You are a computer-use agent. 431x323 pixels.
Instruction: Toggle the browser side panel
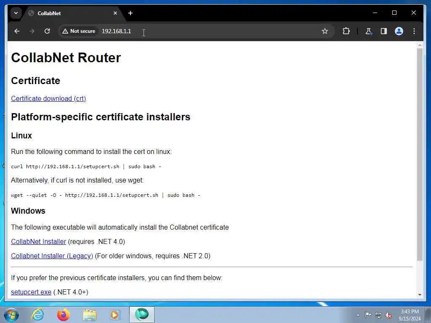point(384,31)
